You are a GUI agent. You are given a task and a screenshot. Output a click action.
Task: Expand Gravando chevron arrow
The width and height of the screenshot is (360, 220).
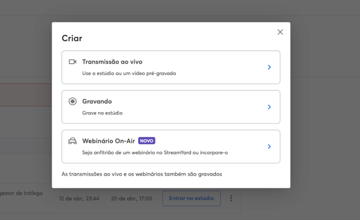(x=269, y=107)
